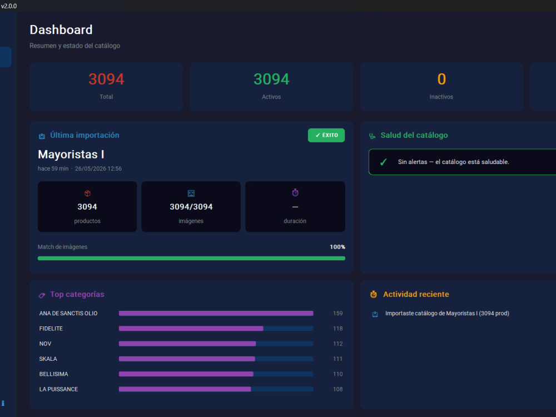
Task: Click the clock icon beside Actividad reciente
Action: (x=374, y=294)
